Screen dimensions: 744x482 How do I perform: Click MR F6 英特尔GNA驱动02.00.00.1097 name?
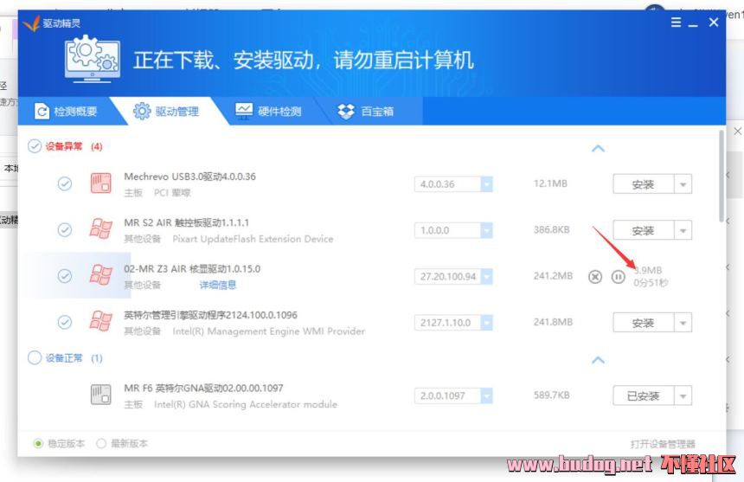(x=203, y=388)
